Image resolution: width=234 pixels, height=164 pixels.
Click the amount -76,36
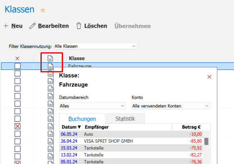click(x=196, y=161)
